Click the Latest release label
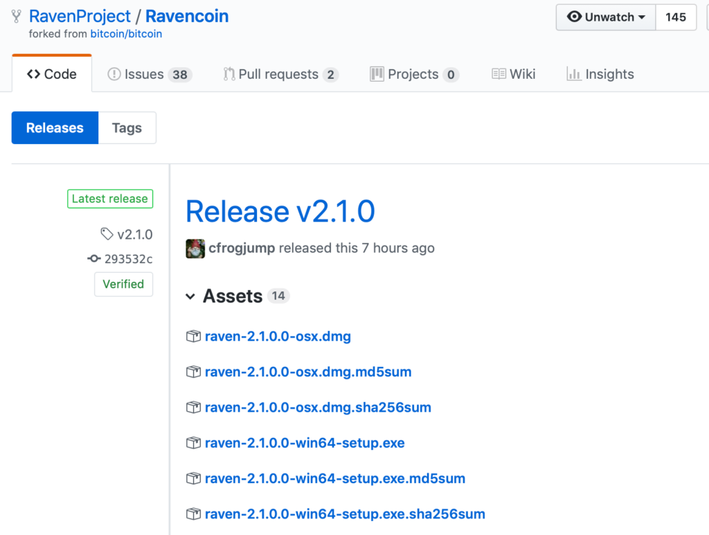Viewport: 709px width, 535px height. 110,199
